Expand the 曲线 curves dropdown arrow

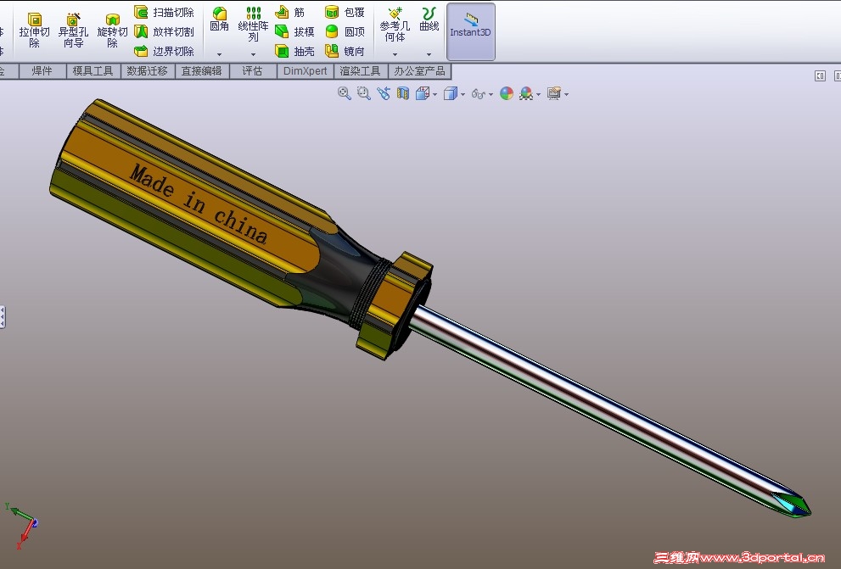(x=429, y=54)
